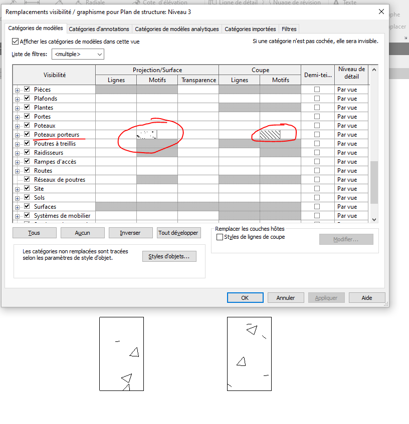
Task: Enable 'Styles de lignes de coupe' checkbox
Action: [220, 237]
